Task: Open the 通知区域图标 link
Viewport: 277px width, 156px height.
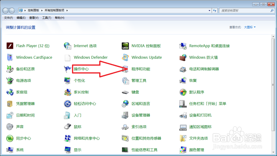Action: click(x=200, y=127)
